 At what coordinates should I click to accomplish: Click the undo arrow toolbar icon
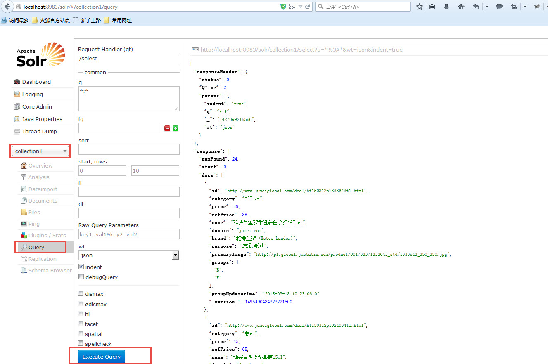click(476, 7)
